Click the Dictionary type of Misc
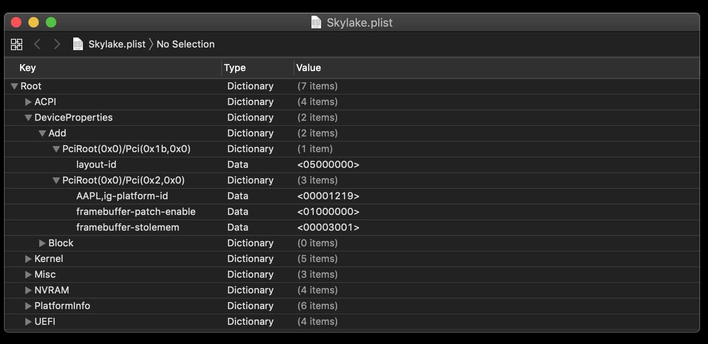Screen dimensions: 708x344 tap(250, 274)
